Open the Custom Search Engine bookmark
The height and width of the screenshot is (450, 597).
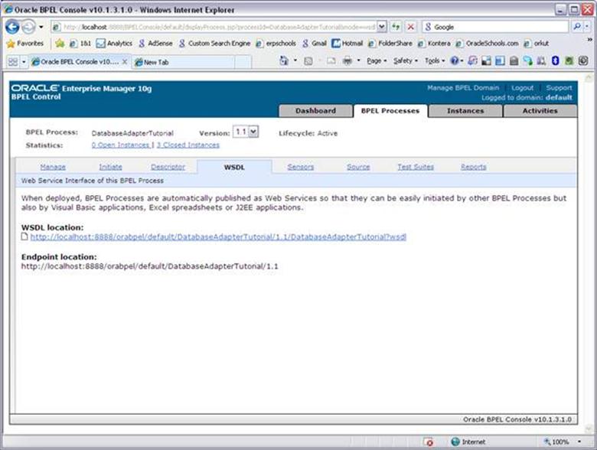click(214, 44)
